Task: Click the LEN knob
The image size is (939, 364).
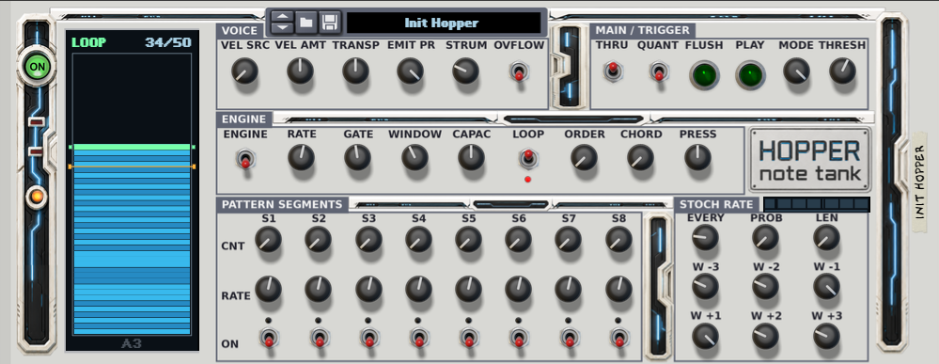Action: click(826, 237)
